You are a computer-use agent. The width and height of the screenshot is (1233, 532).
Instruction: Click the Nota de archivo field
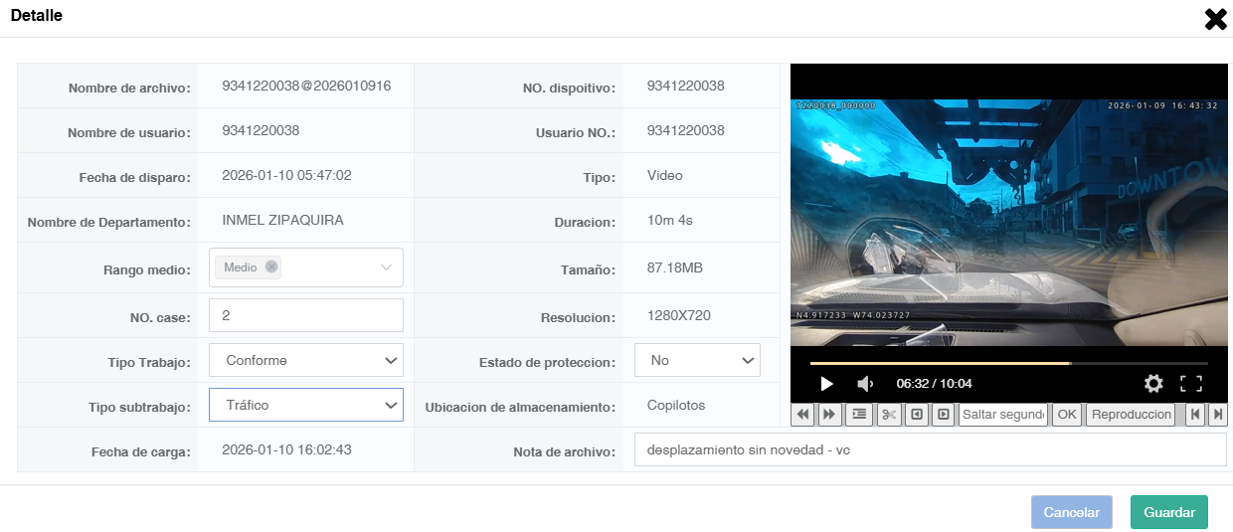click(x=931, y=449)
